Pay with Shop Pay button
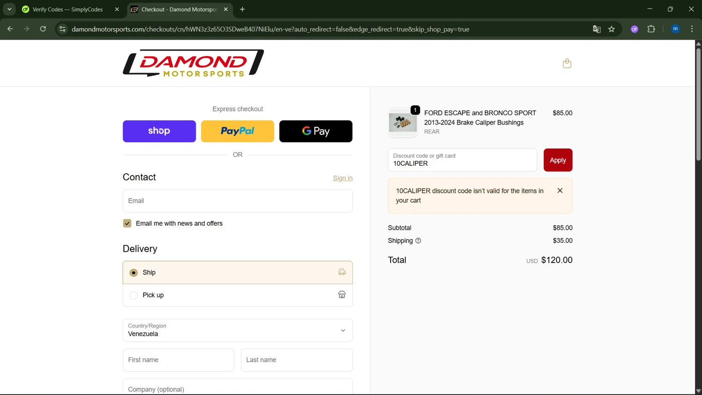This screenshot has width=702, height=395. 159,131
